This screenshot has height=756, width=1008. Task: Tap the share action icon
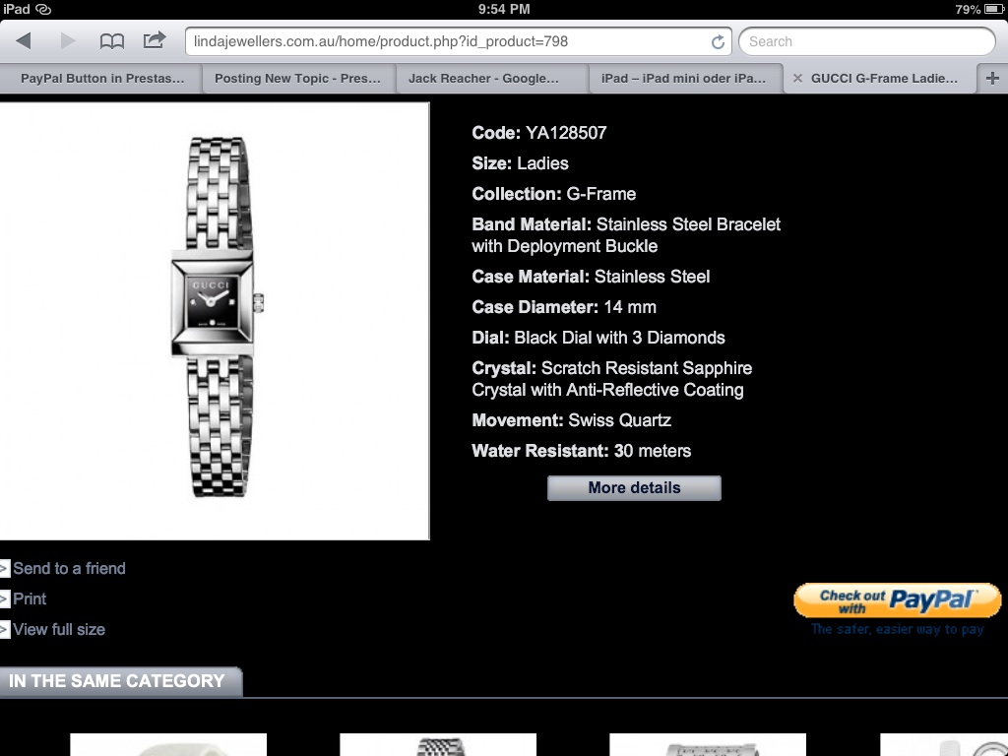155,40
